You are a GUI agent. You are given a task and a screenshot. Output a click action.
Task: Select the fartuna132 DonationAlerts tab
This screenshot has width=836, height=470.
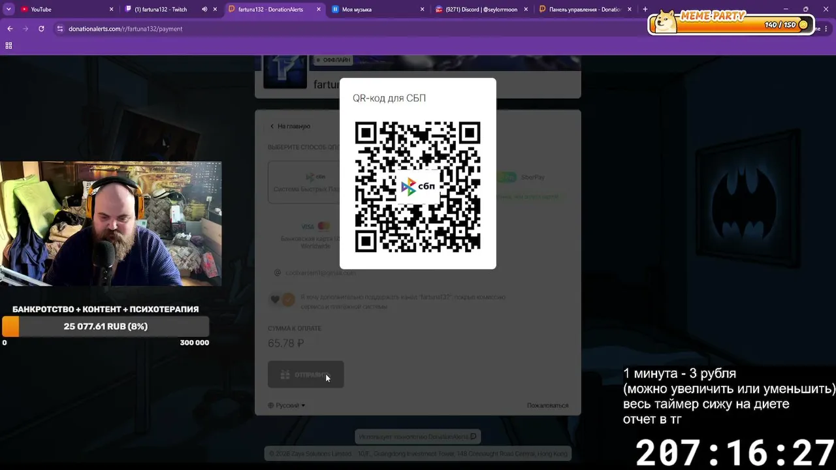tap(274, 9)
